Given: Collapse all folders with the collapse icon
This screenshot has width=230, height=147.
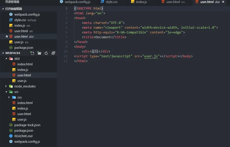Looking at the screenshot, I should tap(53, 53).
